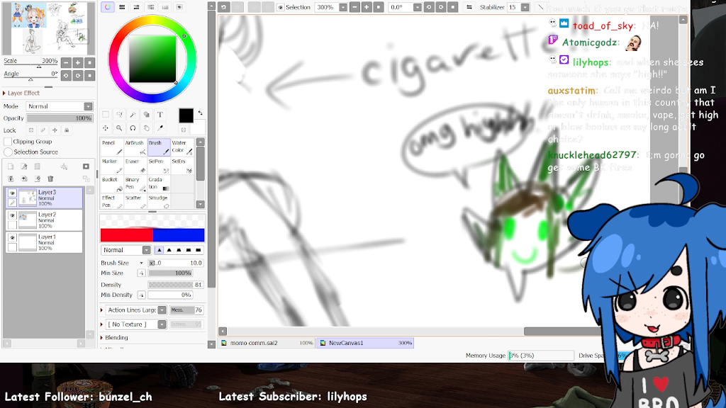
Task: Flip the canvas view horizontally
Action: click(x=469, y=7)
